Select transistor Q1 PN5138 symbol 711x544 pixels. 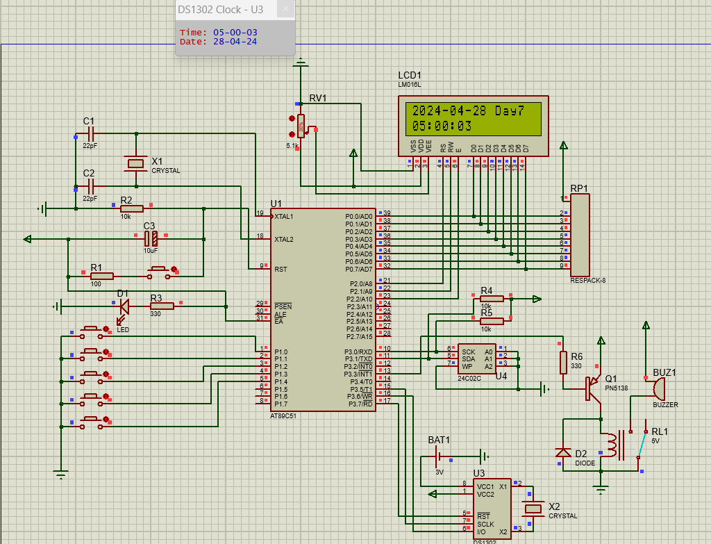point(593,388)
